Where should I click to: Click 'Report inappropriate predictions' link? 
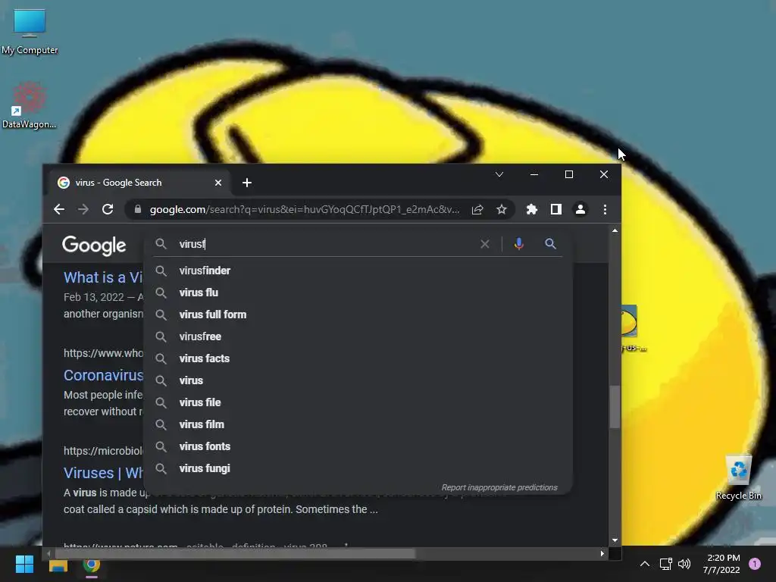tap(499, 487)
